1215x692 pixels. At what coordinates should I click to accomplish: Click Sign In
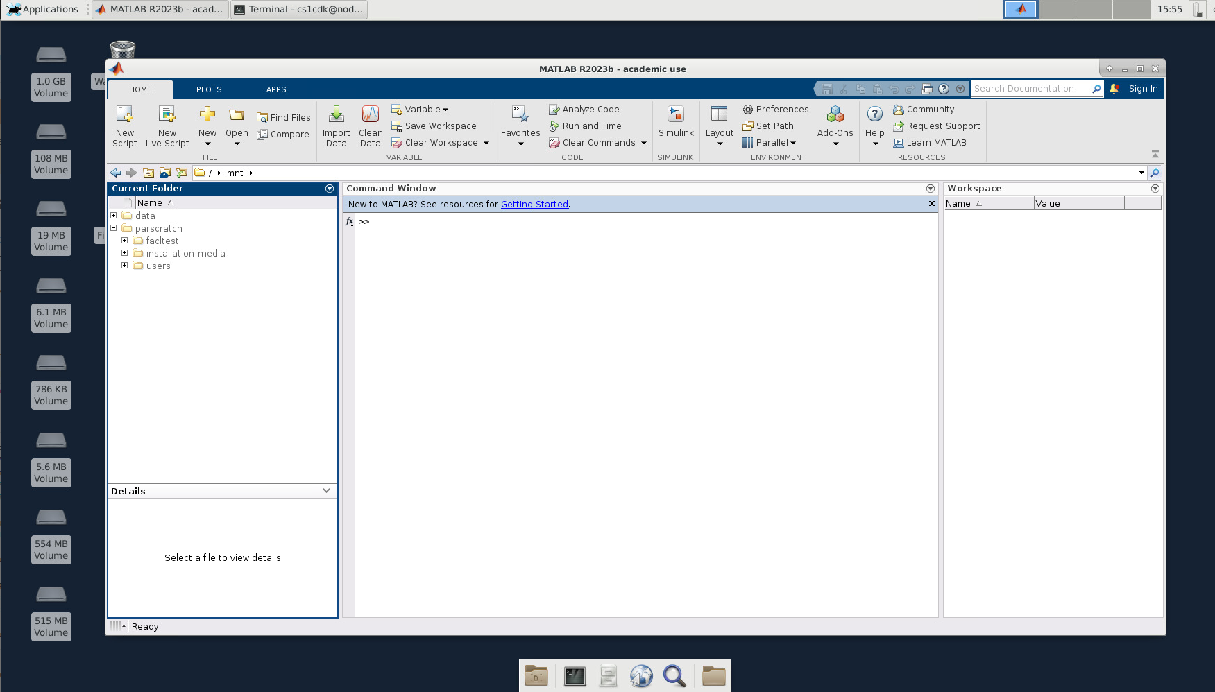click(1143, 89)
